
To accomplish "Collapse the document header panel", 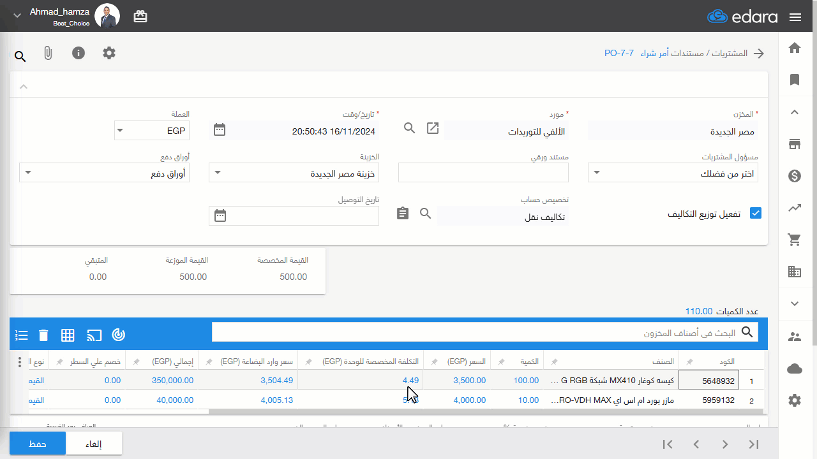I will pos(24,86).
